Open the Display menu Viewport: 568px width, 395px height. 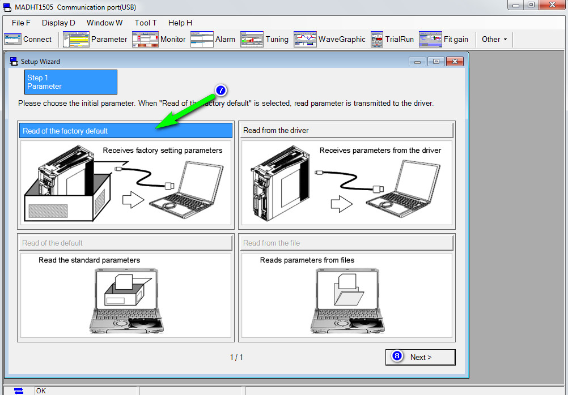point(58,23)
